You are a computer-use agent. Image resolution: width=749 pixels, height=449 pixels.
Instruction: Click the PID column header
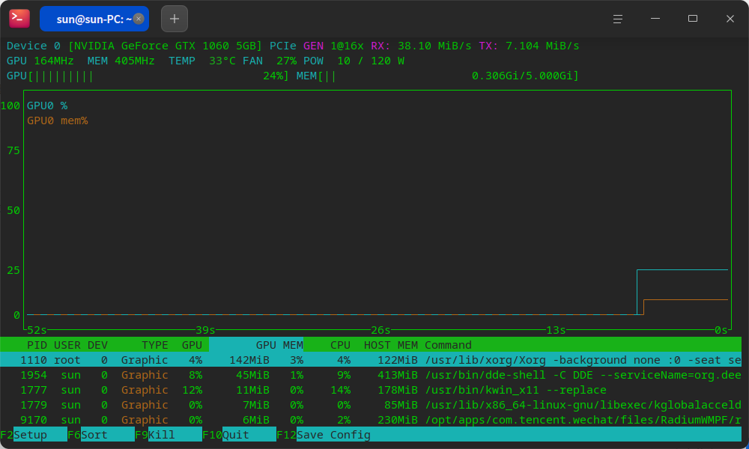[37, 345]
